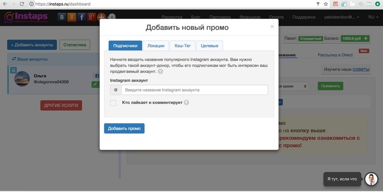
Task: Click the small image icon above Ольга's avatar
Action: click(13, 70)
